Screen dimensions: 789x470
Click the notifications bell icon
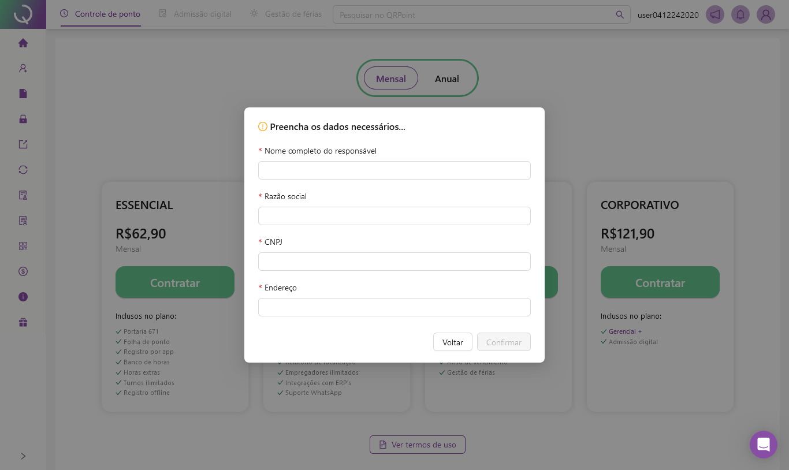740,14
